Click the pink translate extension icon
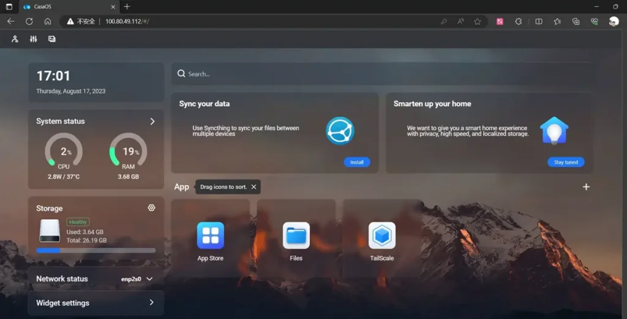The width and height of the screenshot is (627, 319). pos(500,21)
